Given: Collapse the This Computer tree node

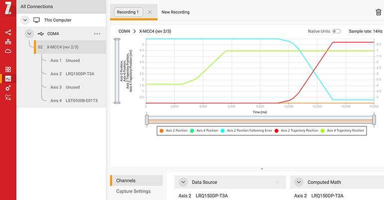Looking at the screenshot, I should pyautogui.click(x=25, y=20).
